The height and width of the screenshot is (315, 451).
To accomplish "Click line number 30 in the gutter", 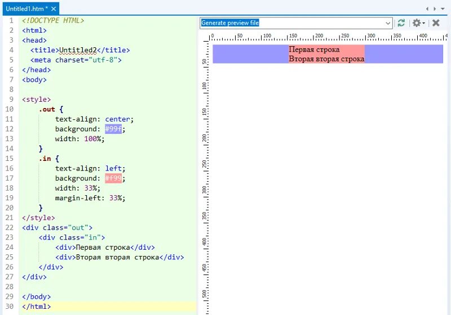I will pyautogui.click(x=10, y=307).
